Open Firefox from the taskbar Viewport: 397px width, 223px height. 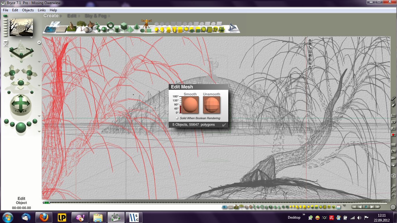tap(44, 217)
